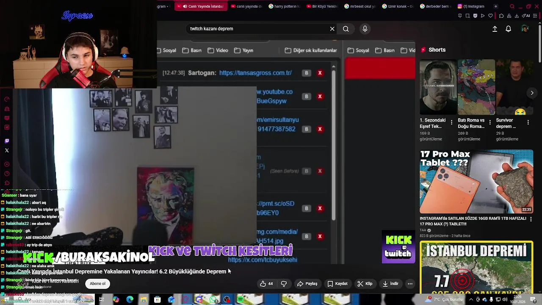Image resolution: width=542 pixels, height=305 pixels.
Task: Open the browser tab search icon
Action: pos(512,6)
